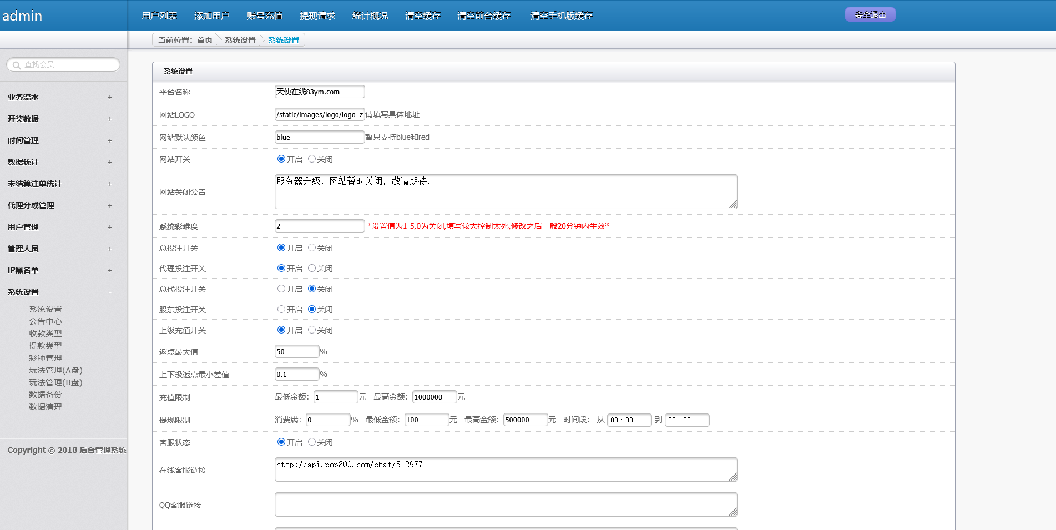Viewport: 1056px width, 530px height.
Task: Click the 提现限制 消费满 percent field
Action: coord(328,420)
